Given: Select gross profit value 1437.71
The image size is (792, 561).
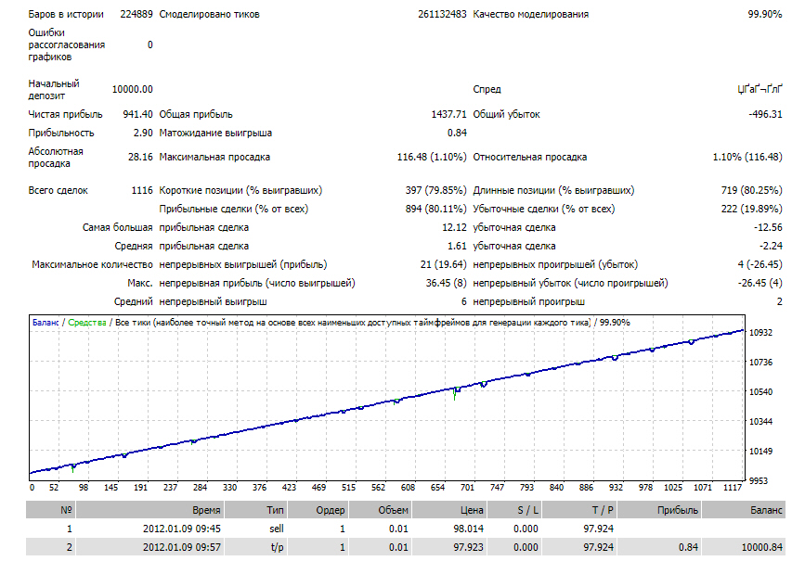Looking at the screenshot, I should pyautogui.click(x=448, y=115).
